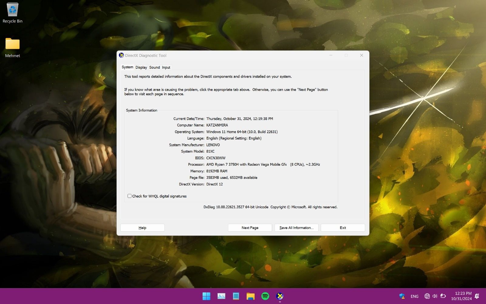Screen dimensions: 486x304
Task: Click the BIOS value CXCN30WW
Action: click(x=216, y=158)
